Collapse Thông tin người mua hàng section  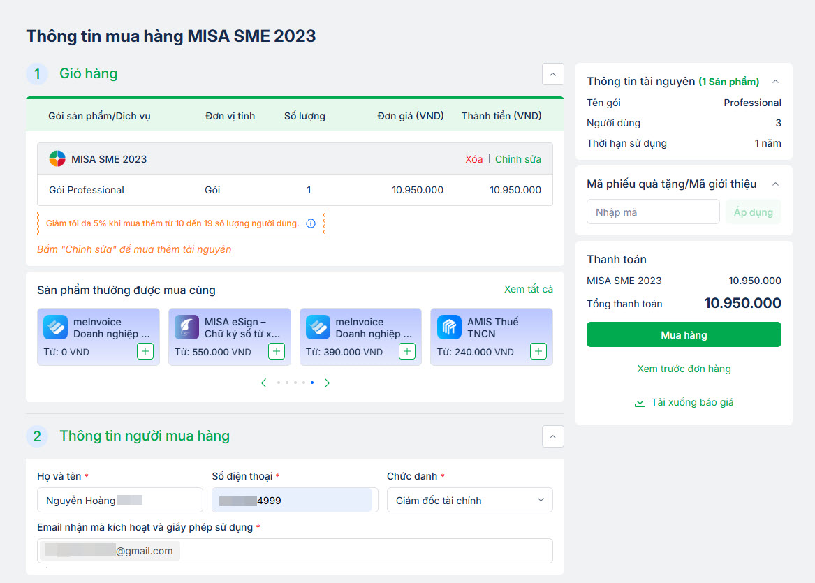(x=552, y=436)
